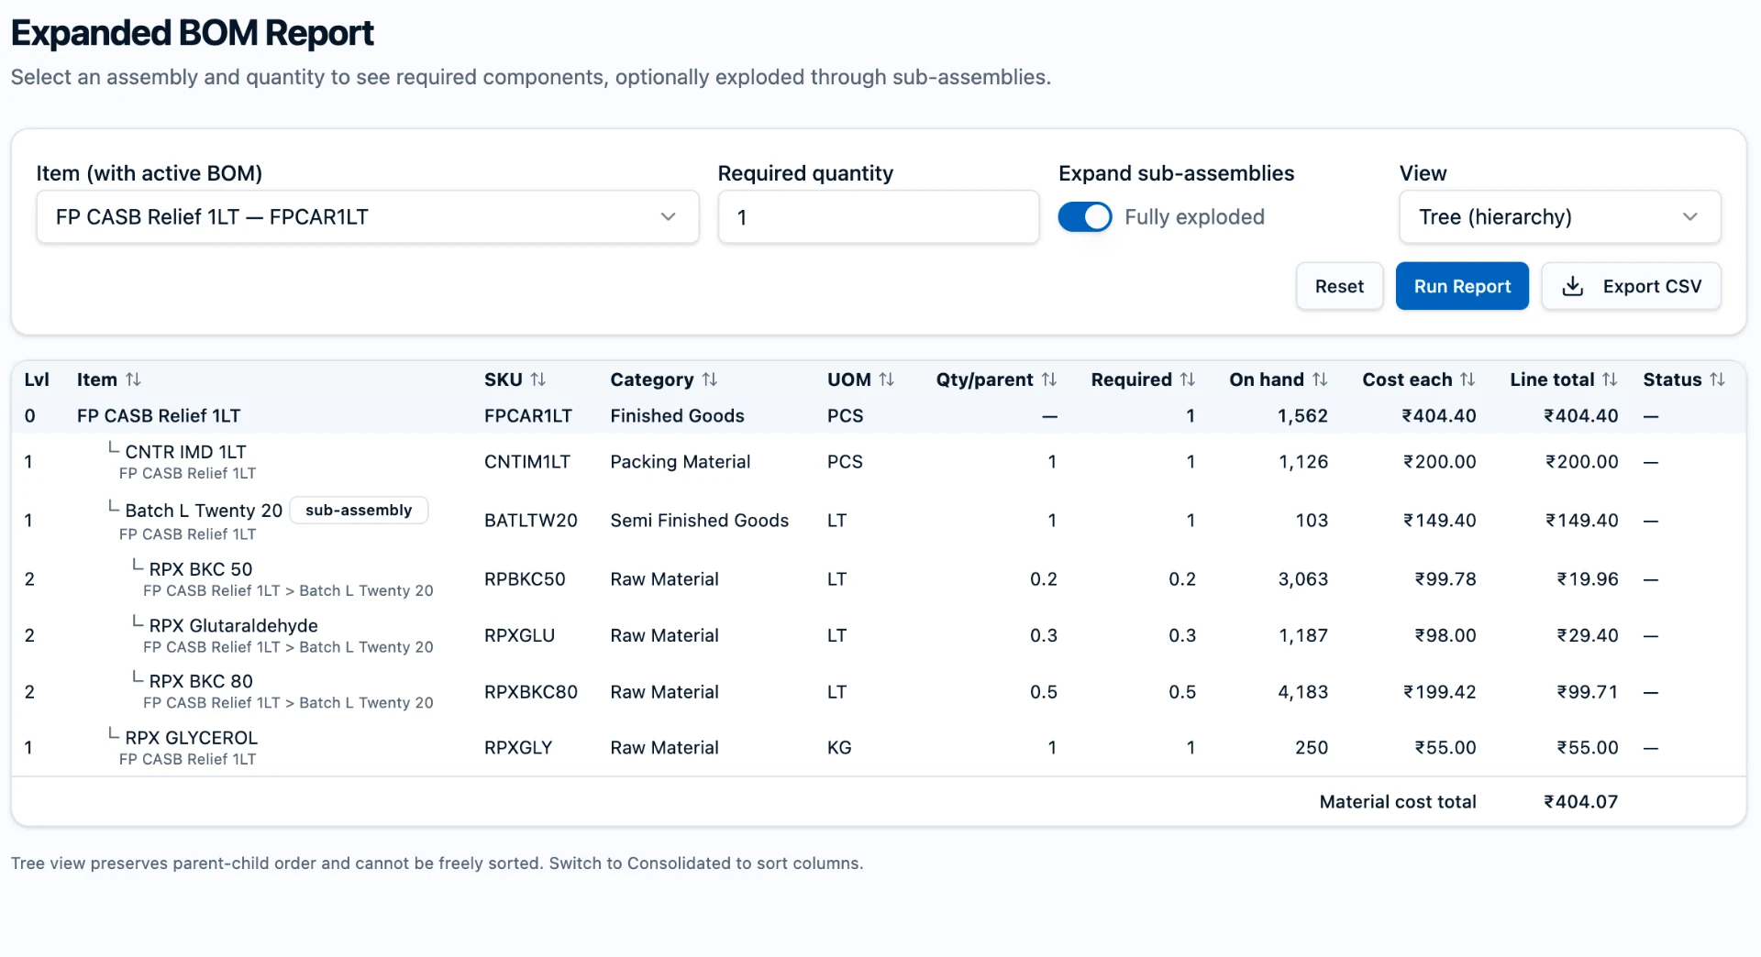Select RPX GLYCEROL item
The width and height of the screenshot is (1761, 957).
(191, 738)
